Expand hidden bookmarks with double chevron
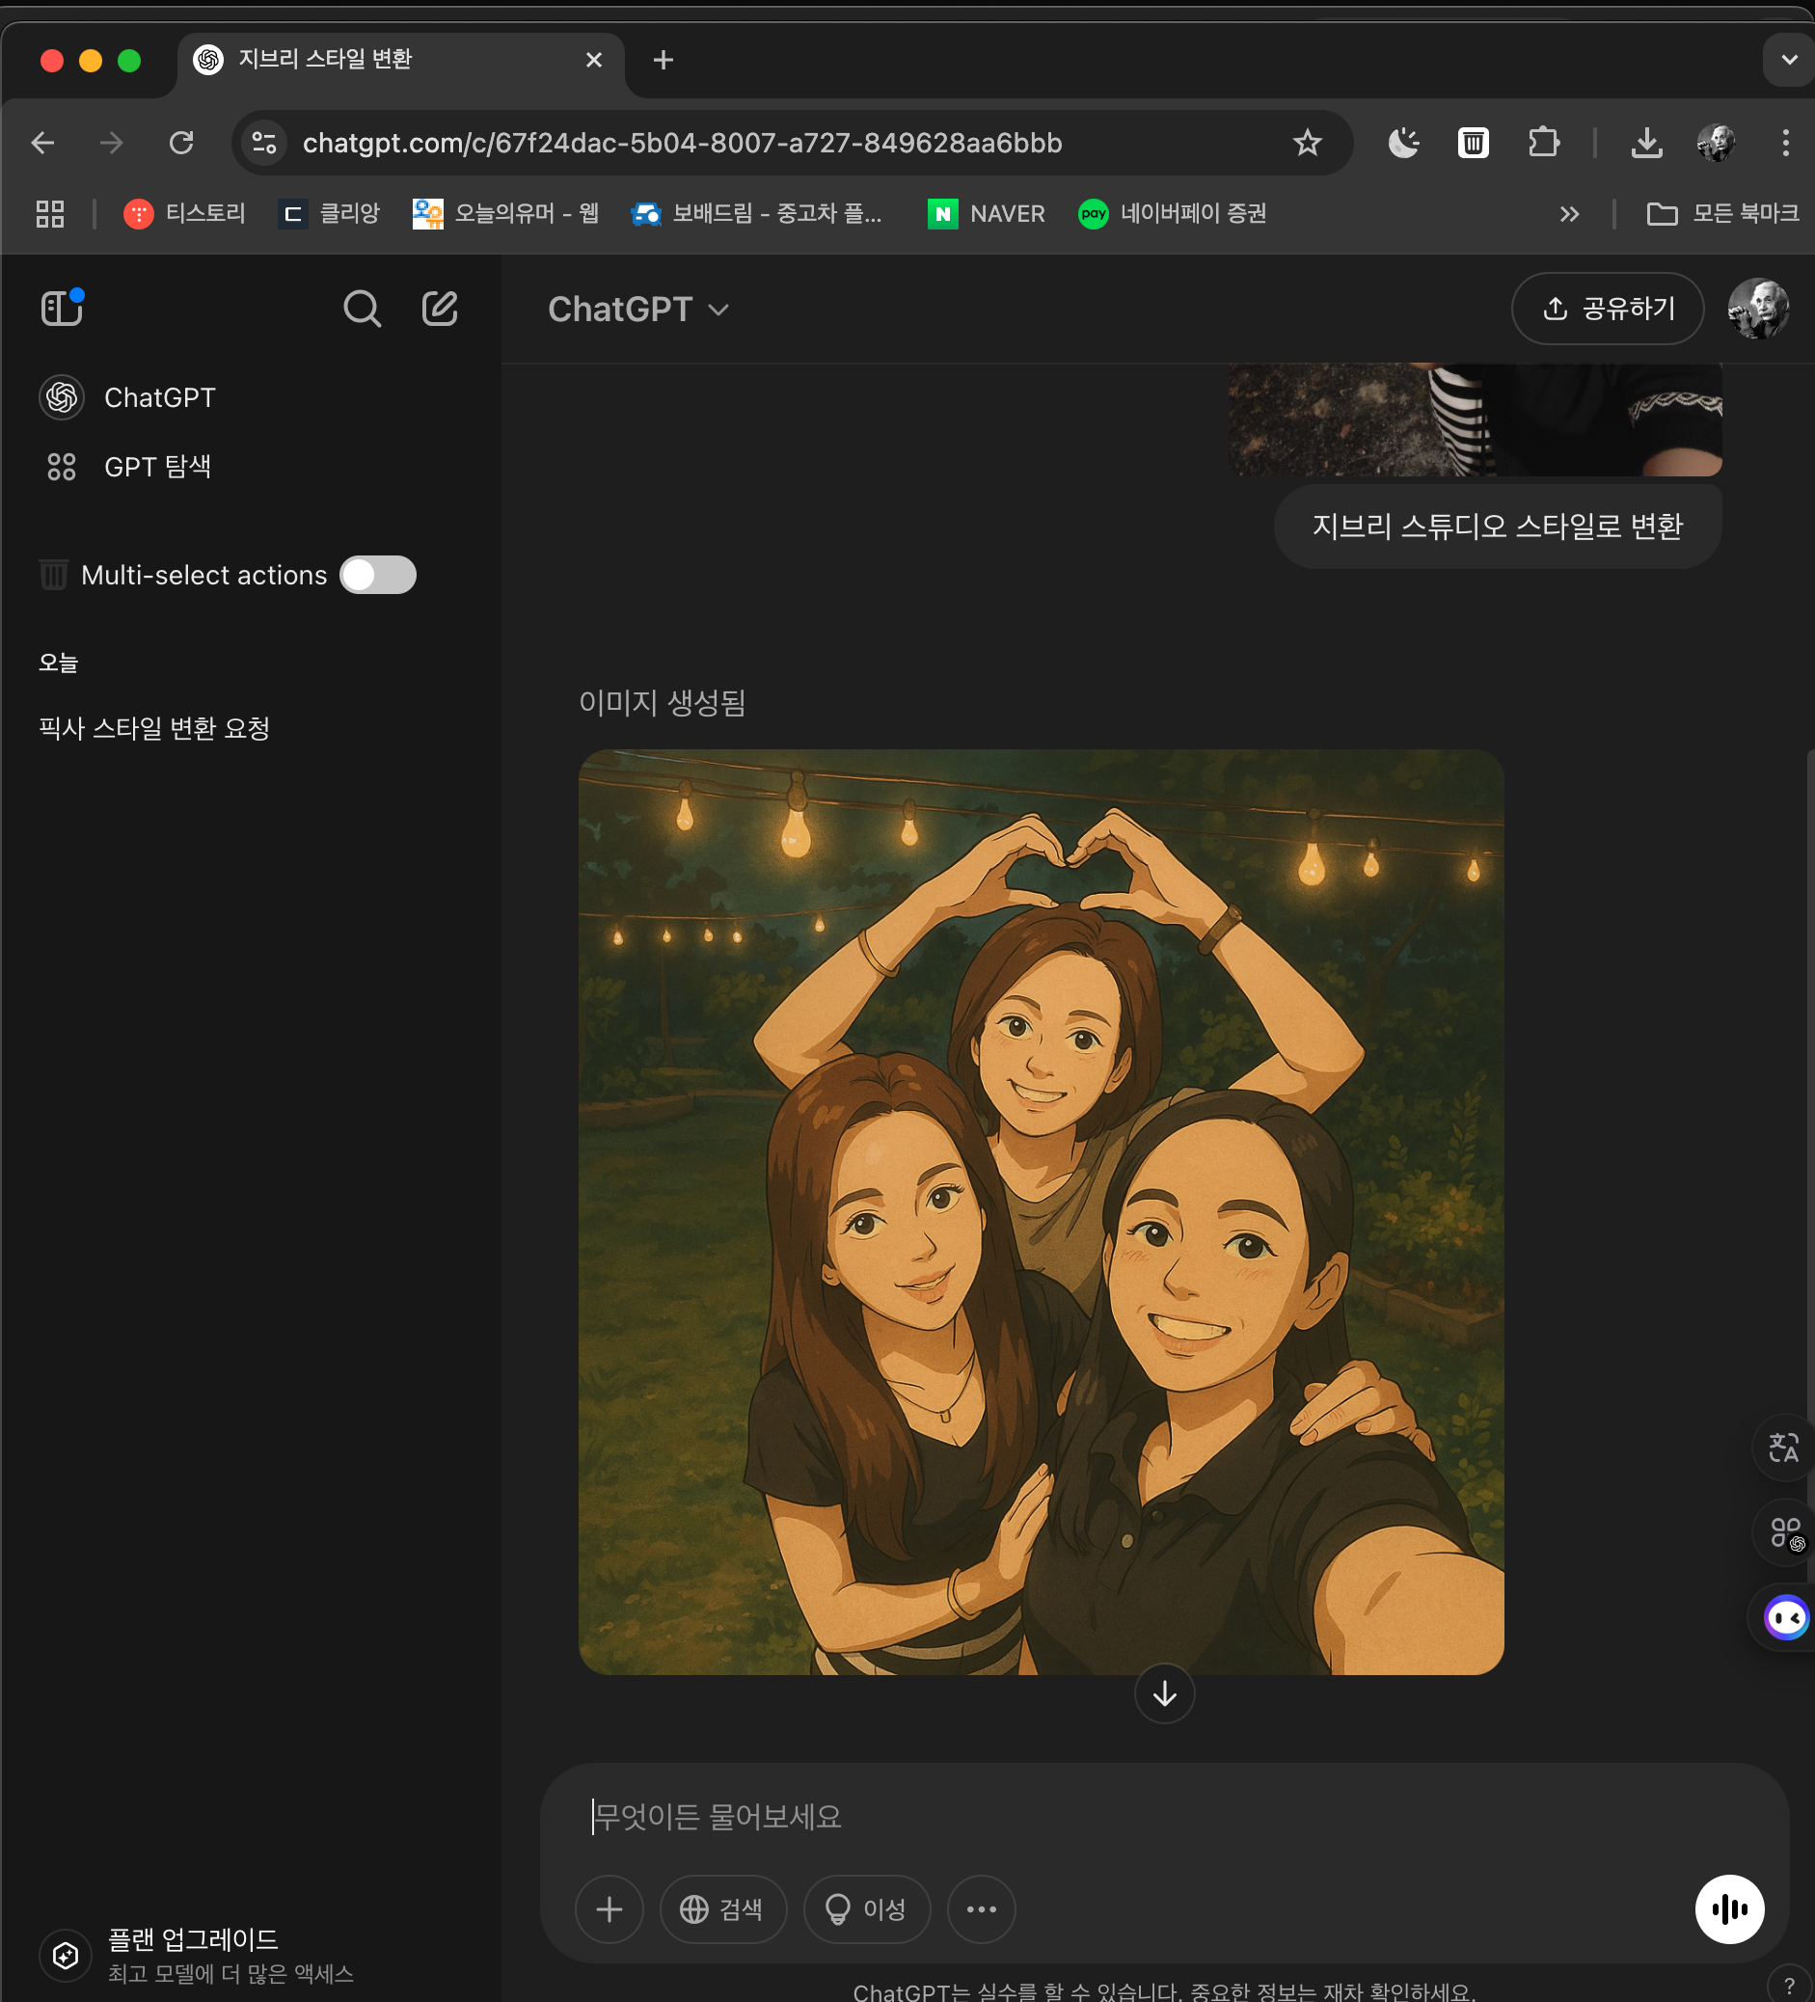The image size is (1815, 2002). click(1569, 213)
